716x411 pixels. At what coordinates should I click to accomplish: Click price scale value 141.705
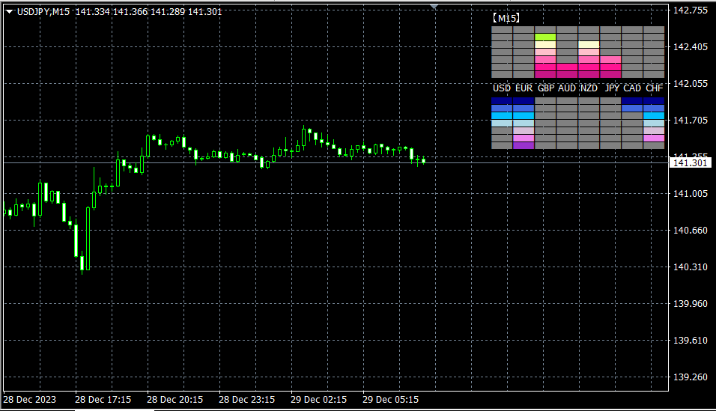[x=691, y=121]
